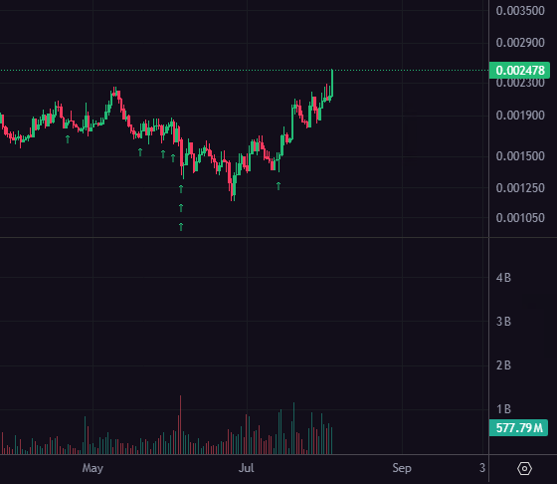The image size is (557, 484).
Task: Click the Sep date label on time axis
Action: point(402,468)
